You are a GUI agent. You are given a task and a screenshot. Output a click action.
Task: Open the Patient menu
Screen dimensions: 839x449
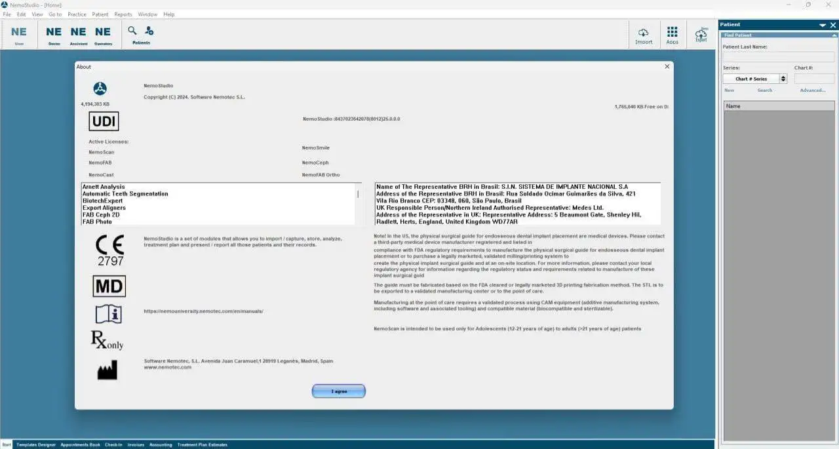(100, 14)
